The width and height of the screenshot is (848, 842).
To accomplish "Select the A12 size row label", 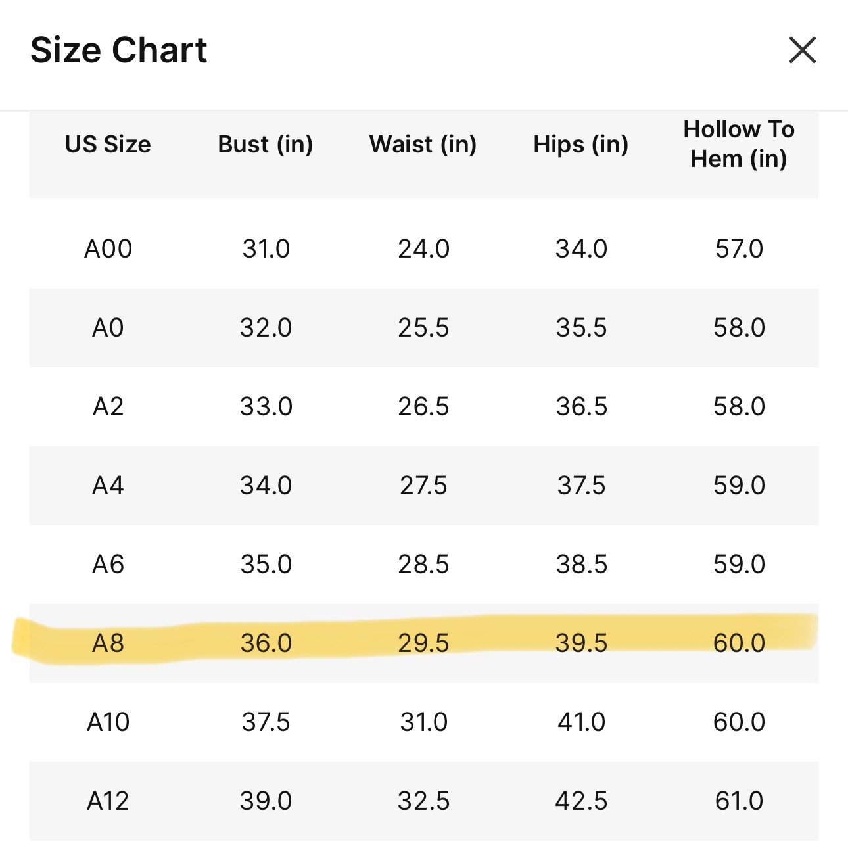I will (x=108, y=801).
